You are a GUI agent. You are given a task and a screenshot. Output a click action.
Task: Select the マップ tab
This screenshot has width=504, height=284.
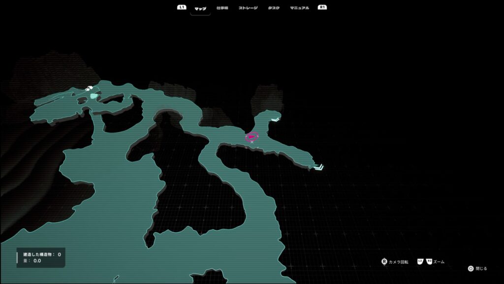click(200, 8)
